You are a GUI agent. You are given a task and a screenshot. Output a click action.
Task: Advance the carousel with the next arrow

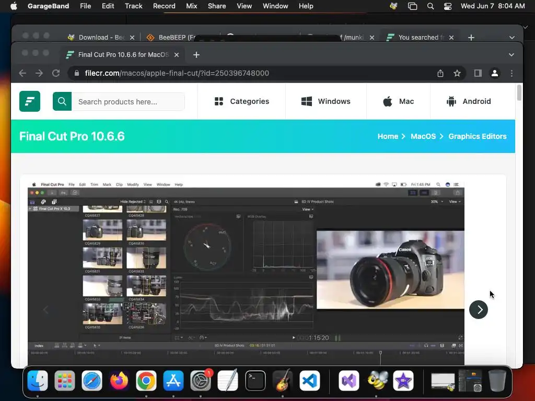[479, 310]
